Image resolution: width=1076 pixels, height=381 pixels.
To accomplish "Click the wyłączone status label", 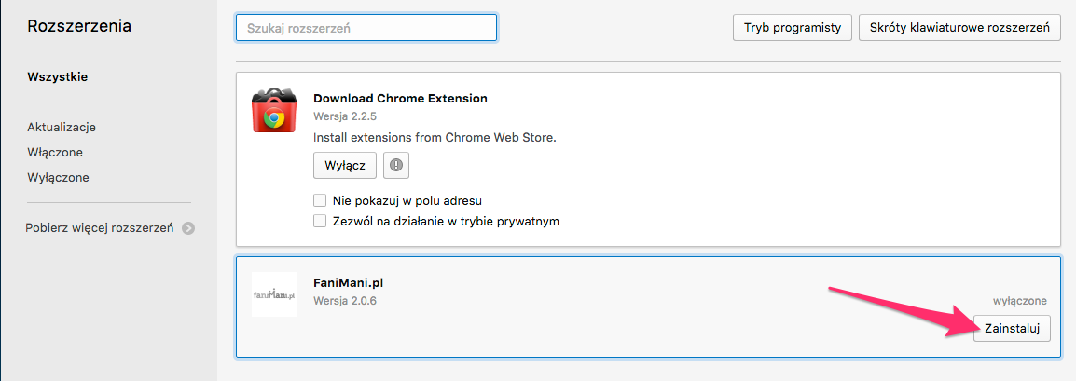I will (1020, 300).
